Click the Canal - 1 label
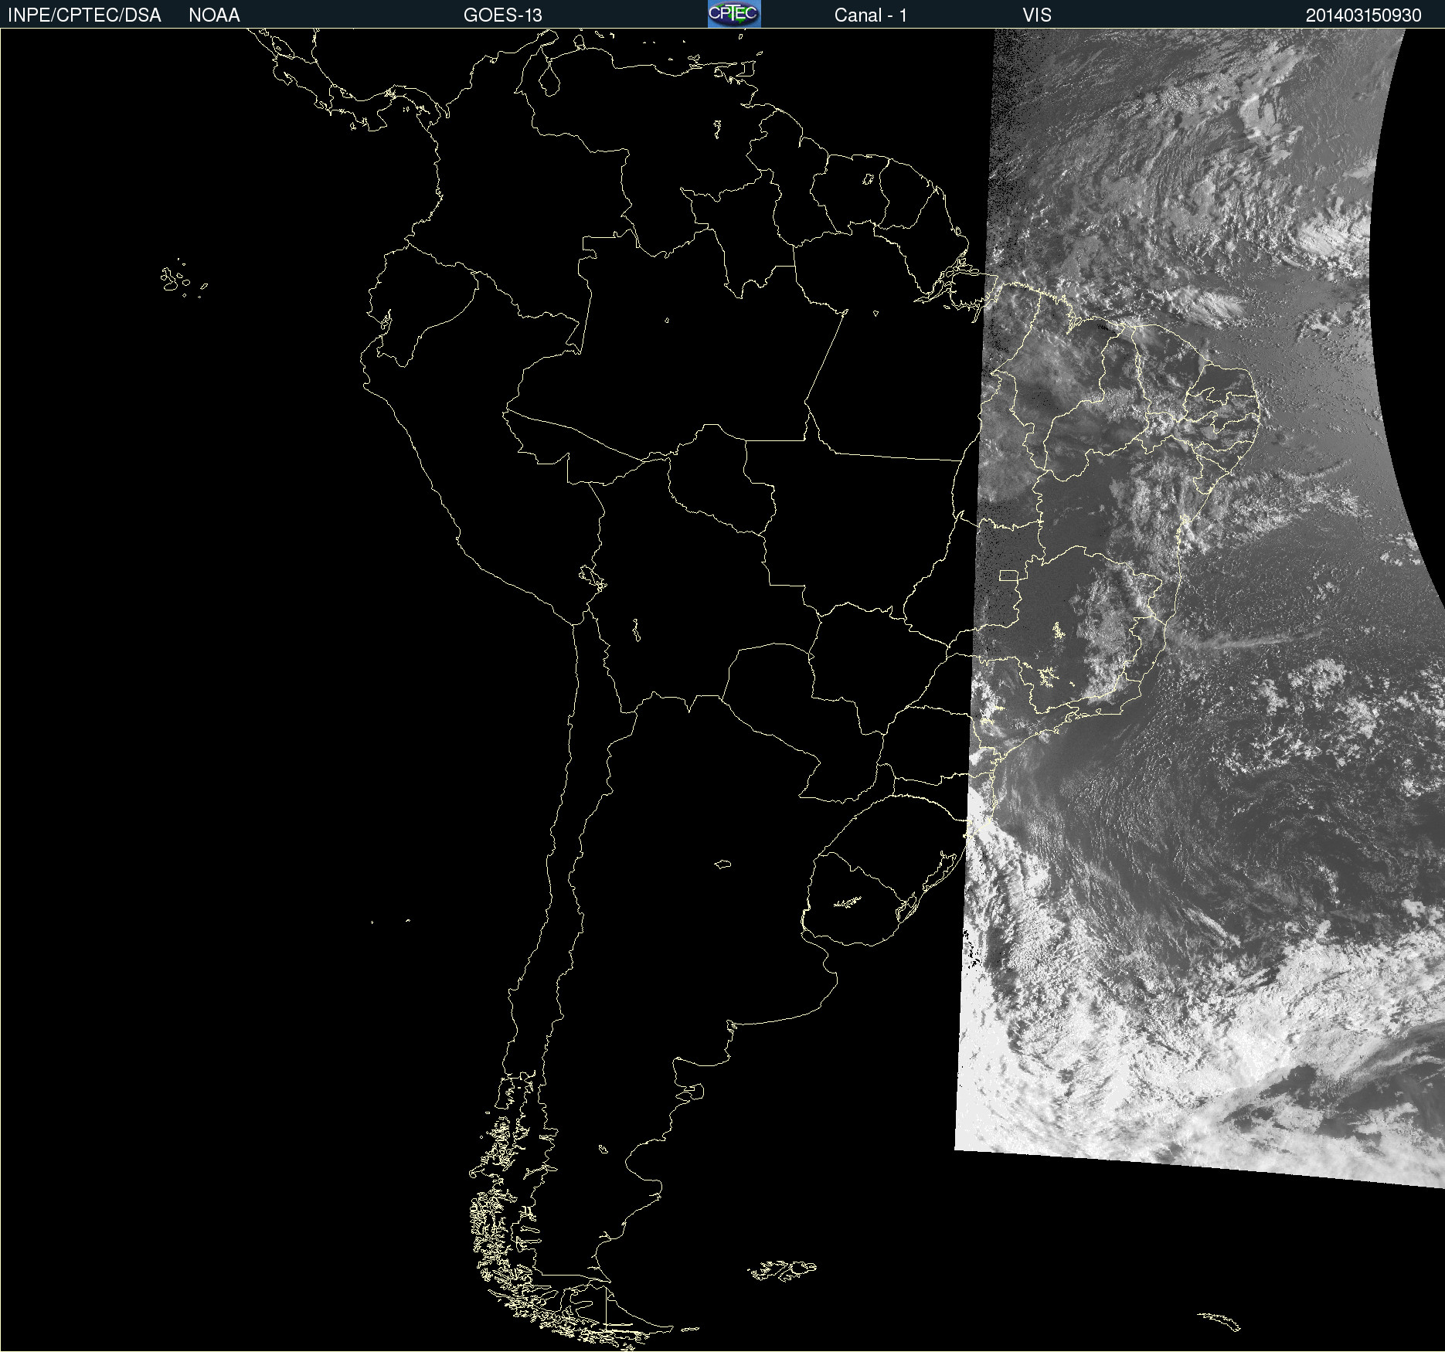 pyautogui.click(x=871, y=15)
